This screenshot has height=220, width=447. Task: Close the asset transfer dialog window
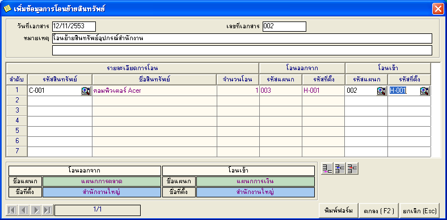(437, 9)
